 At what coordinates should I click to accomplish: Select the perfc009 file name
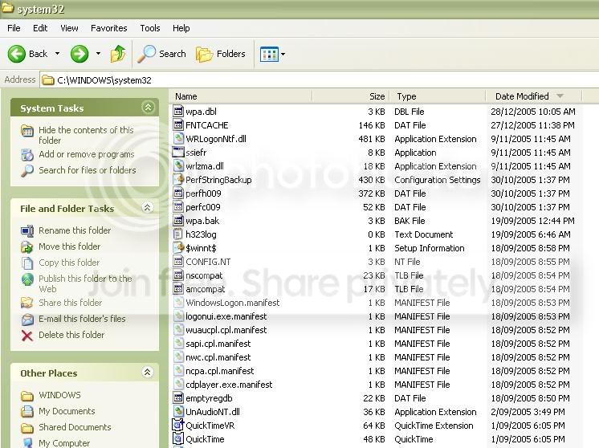pos(203,207)
